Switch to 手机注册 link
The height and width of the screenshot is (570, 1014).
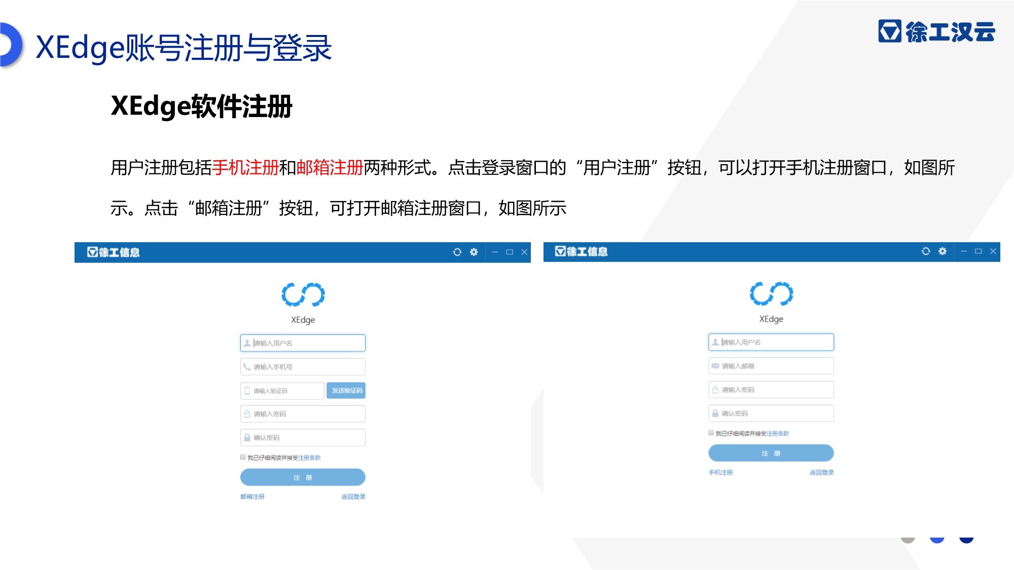(720, 472)
